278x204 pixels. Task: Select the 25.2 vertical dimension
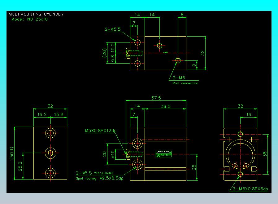(x=20, y=166)
